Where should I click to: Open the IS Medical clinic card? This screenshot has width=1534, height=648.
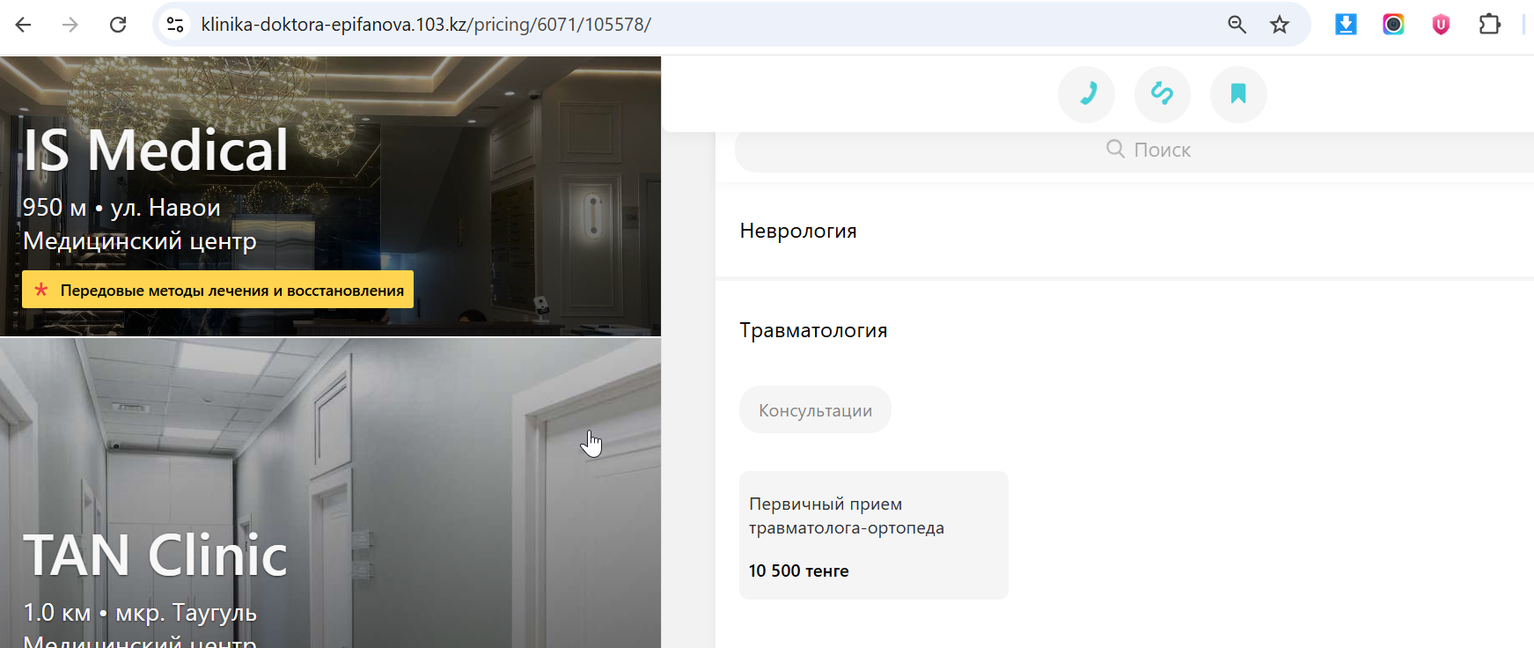pyautogui.click(x=330, y=196)
